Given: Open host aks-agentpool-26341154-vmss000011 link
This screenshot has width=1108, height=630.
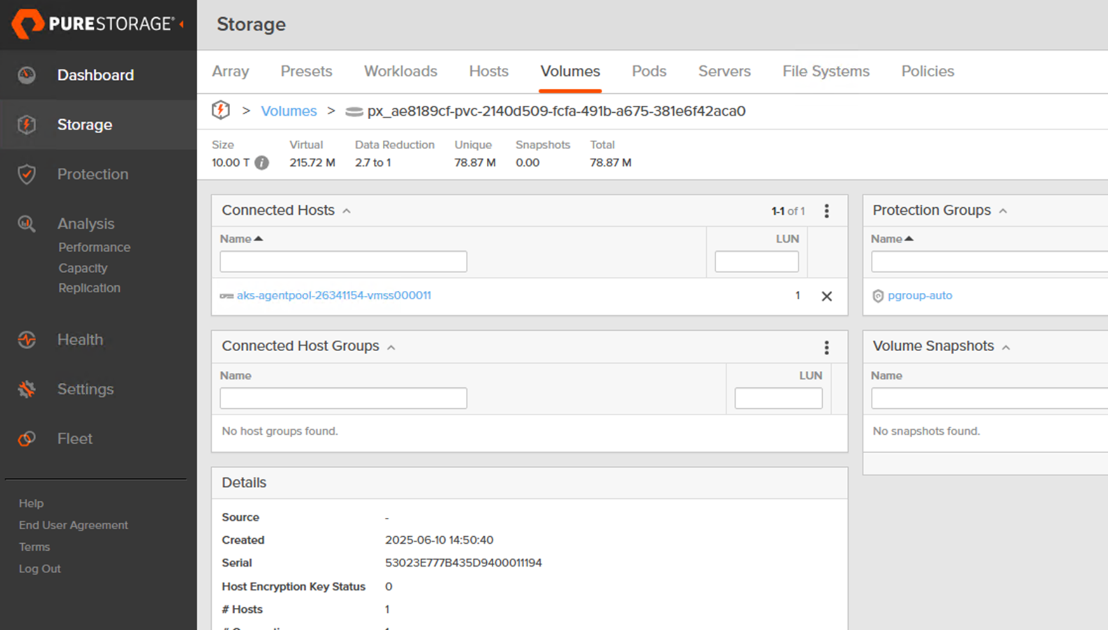Looking at the screenshot, I should (x=334, y=295).
